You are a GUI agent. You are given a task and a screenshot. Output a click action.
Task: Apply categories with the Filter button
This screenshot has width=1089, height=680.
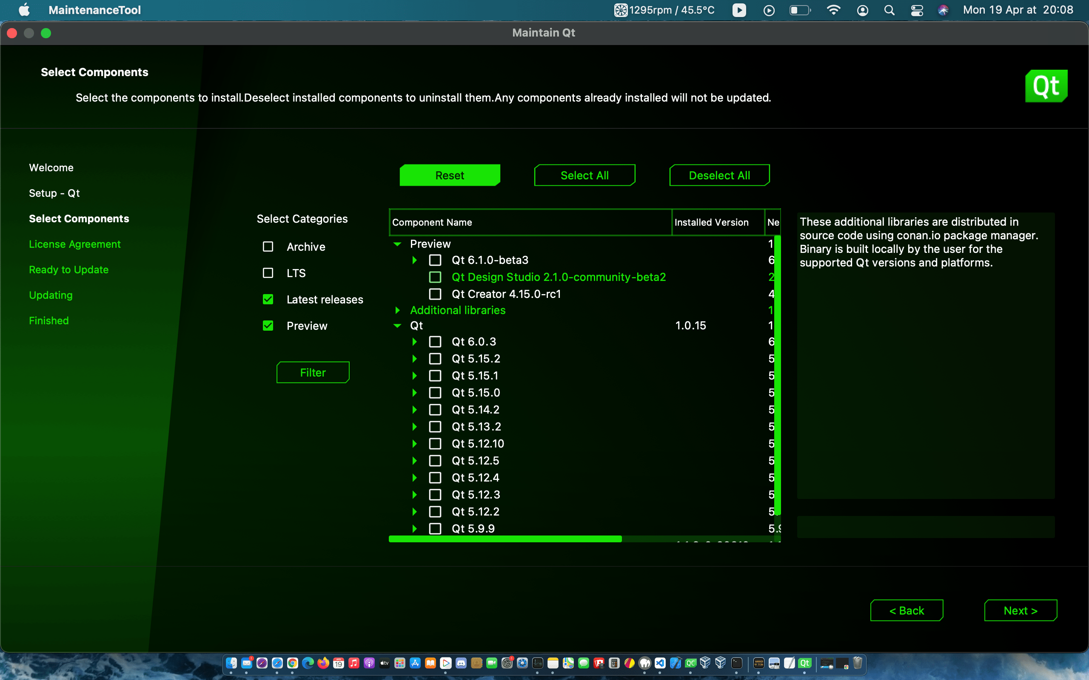point(313,372)
